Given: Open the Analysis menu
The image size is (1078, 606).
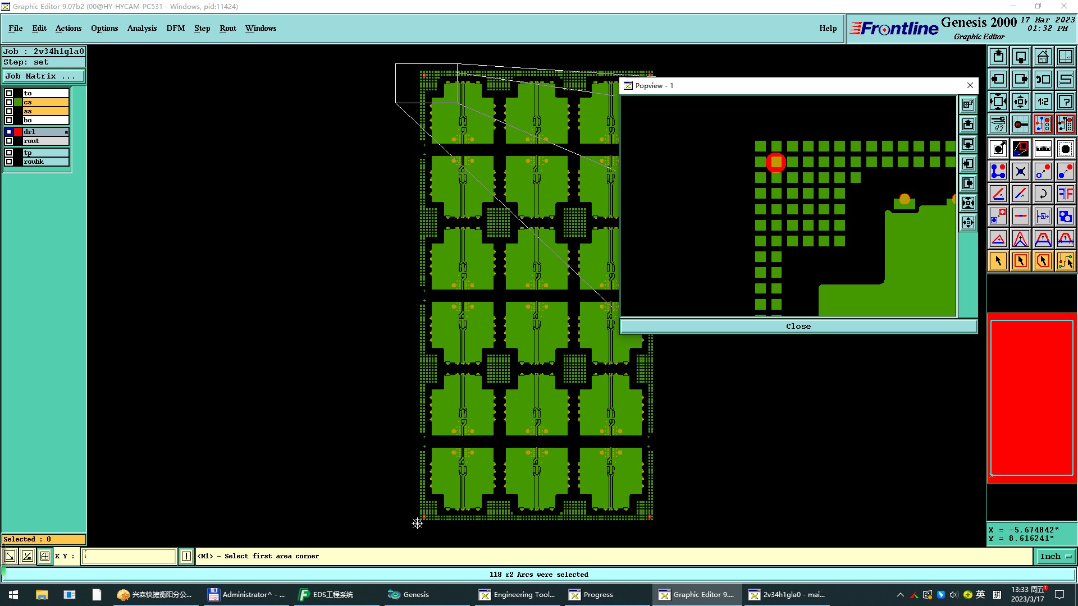Looking at the screenshot, I should [x=141, y=28].
